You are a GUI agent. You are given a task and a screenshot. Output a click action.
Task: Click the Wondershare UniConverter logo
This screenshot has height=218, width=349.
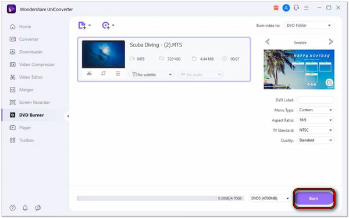coord(12,9)
